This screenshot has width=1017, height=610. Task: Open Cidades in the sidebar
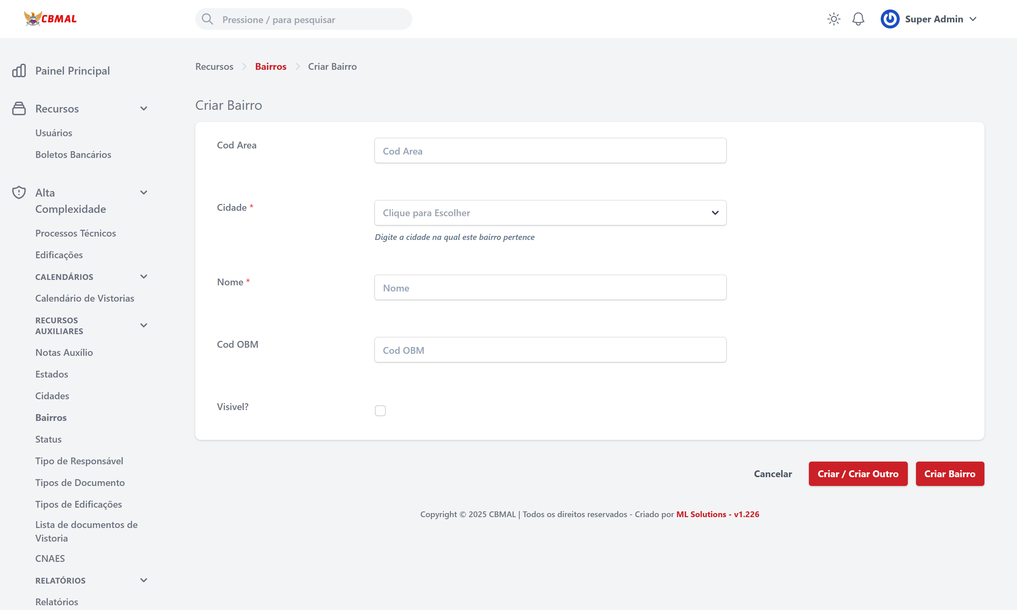52,395
